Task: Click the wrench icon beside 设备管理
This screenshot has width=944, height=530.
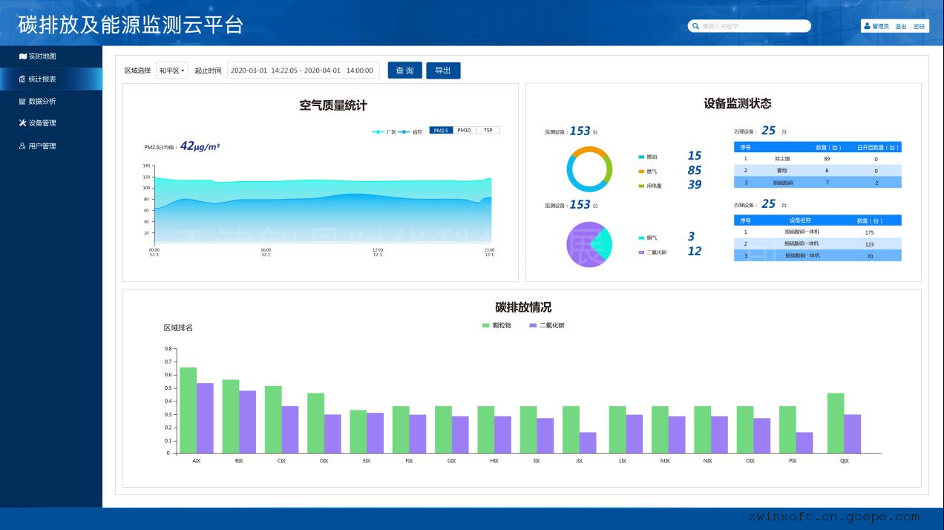Action: coord(23,123)
